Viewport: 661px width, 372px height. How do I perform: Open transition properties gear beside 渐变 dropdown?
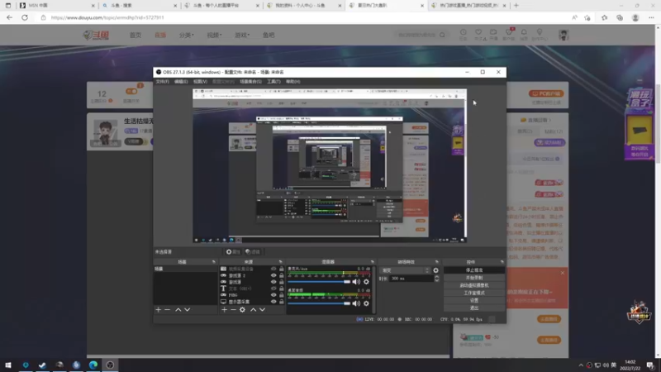436,270
